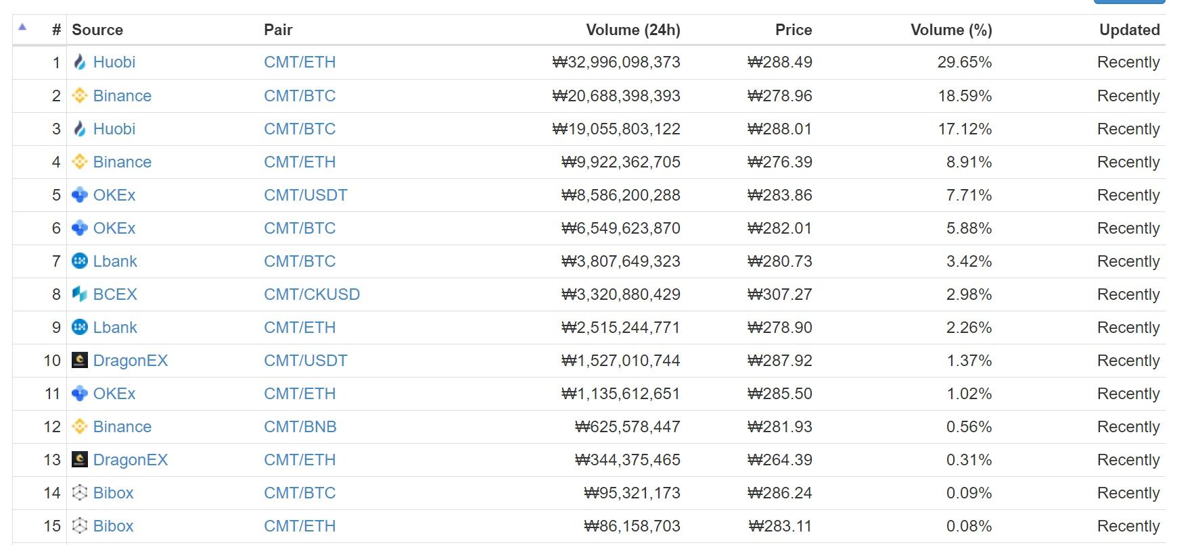Open the Bibox link in row 15
Screen dimensions: 1194x545
(x=114, y=525)
